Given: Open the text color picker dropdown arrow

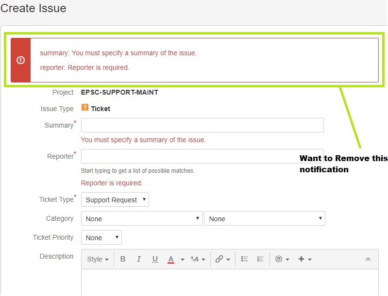Looking at the screenshot, I should (183, 260).
